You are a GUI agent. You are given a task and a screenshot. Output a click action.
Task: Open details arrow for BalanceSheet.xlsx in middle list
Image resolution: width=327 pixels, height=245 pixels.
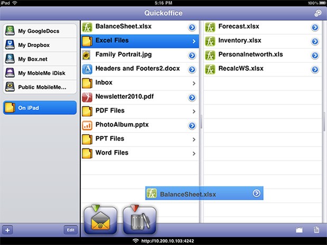192,27
